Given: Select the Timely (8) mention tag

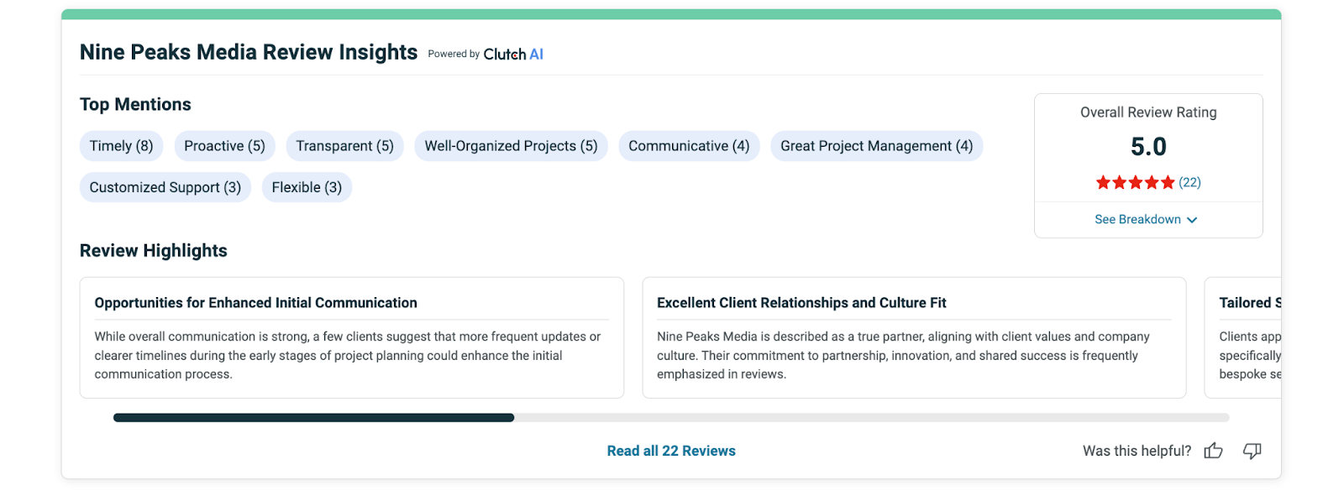Looking at the screenshot, I should click(122, 146).
